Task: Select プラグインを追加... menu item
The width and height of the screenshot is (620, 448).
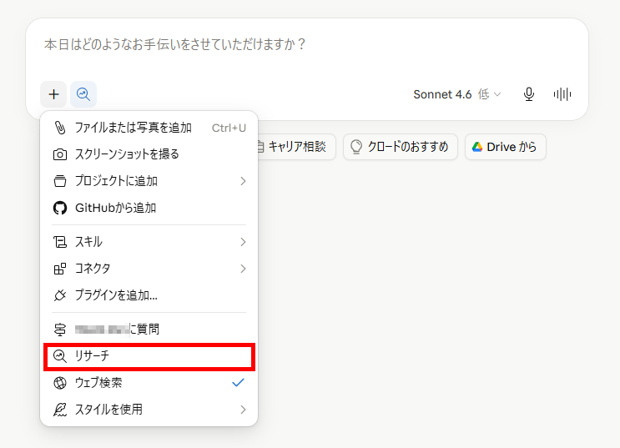Action: coord(149,295)
